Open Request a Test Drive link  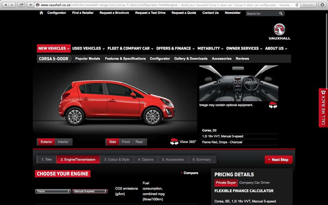[x=150, y=13]
